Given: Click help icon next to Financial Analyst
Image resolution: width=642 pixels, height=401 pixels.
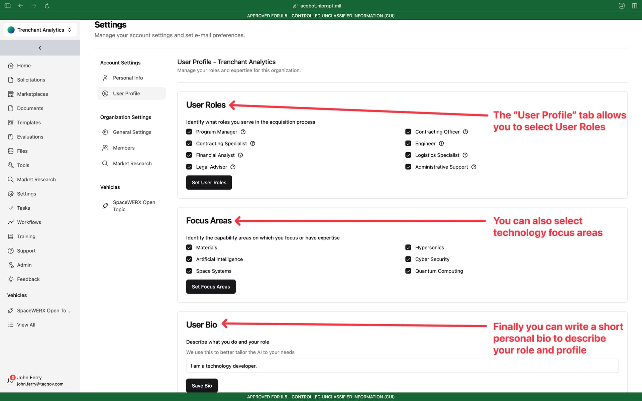Looking at the screenshot, I should tap(240, 155).
